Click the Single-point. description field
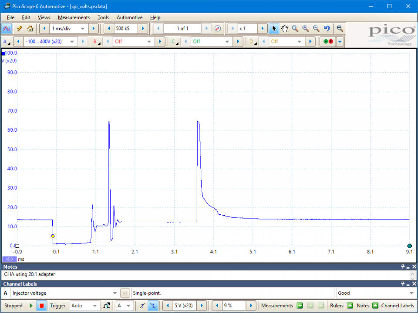This screenshot has width=418, height=313. pyautogui.click(x=233, y=293)
